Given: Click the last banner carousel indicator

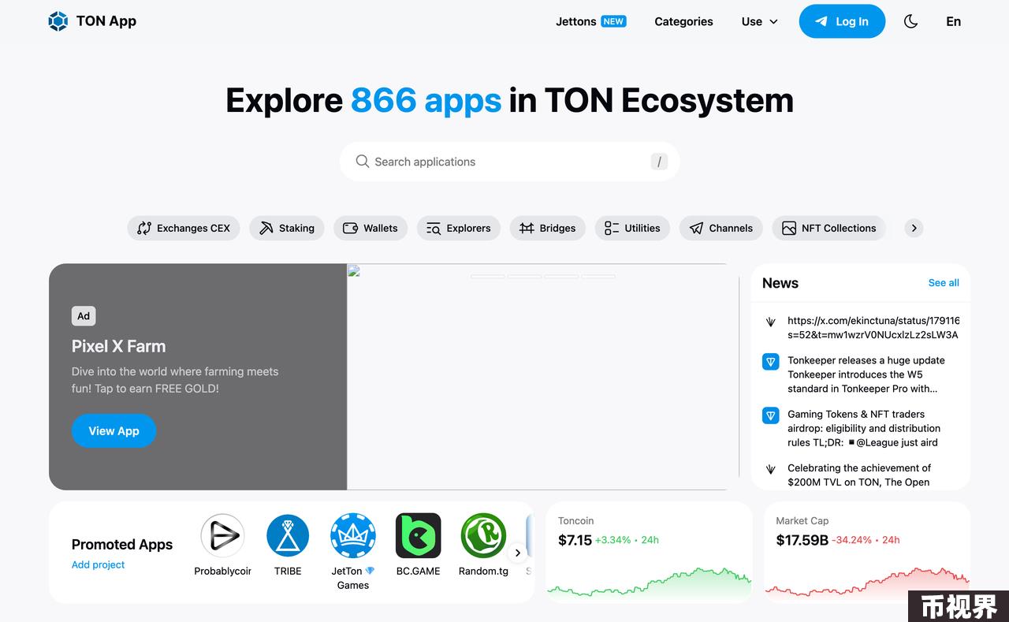Looking at the screenshot, I should click(x=598, y=277).
